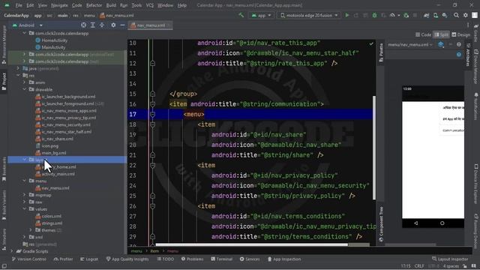Open the File menu
This screenshot has height=270, width=480.
coord(19,5)
